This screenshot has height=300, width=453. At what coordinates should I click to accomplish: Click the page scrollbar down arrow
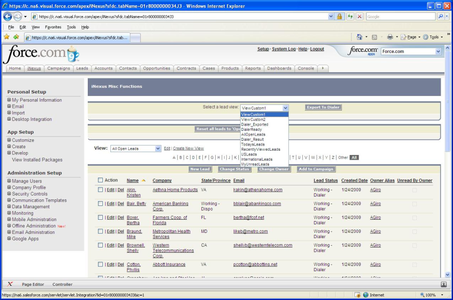tap(447, 274)
